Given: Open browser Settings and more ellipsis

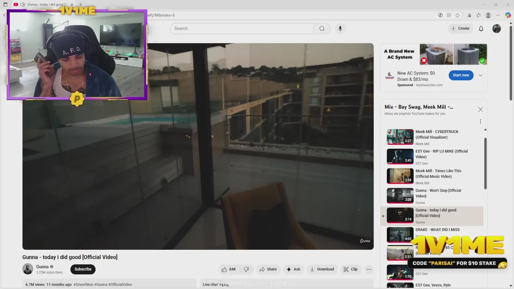Looking at the screenshot, I should tap(498, 15).
